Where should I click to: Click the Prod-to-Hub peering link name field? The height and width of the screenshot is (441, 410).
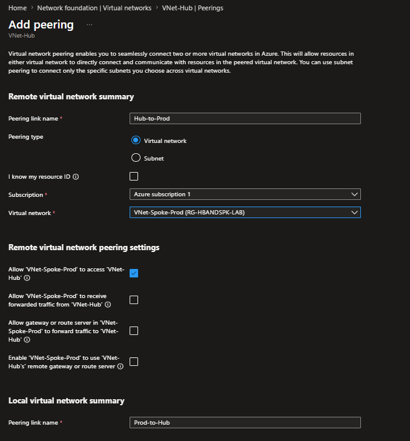coord(245,422)
